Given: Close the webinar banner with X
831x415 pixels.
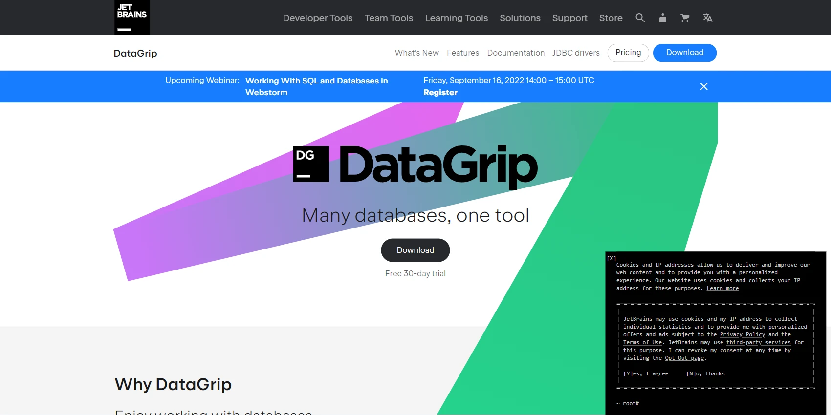Looking at the screenshot, I should tap(703, 86).
